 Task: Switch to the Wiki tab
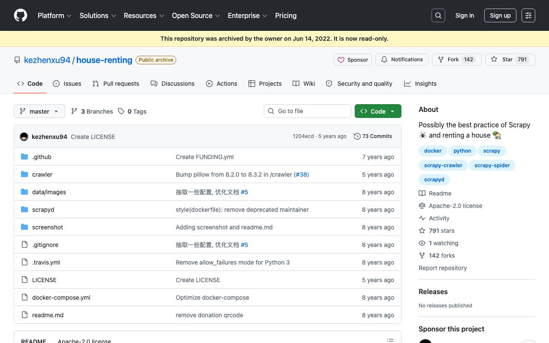click(x=304, y=84)
